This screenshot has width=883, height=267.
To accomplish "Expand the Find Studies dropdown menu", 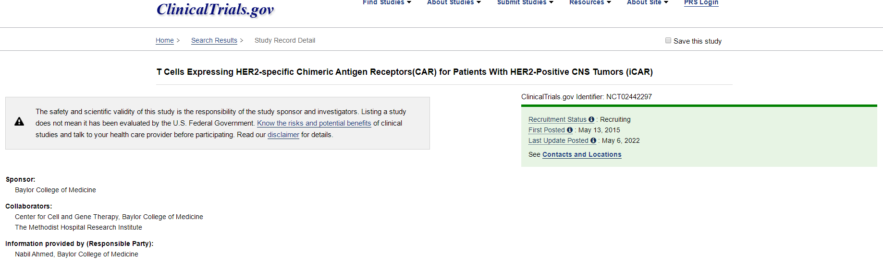I will [x=387, y=3].
